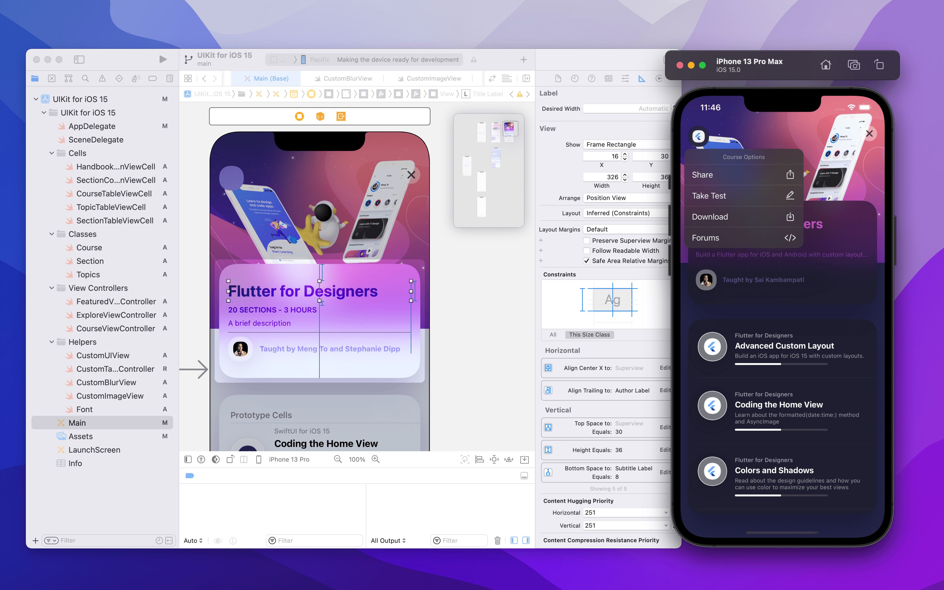Clear console with the trash icon
Screen dimensions: 944x590
coord(497,541)
